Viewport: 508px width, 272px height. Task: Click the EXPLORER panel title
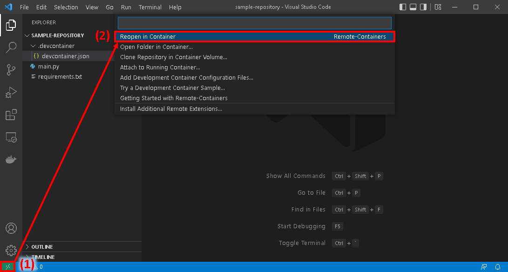(x=44, y=22)
